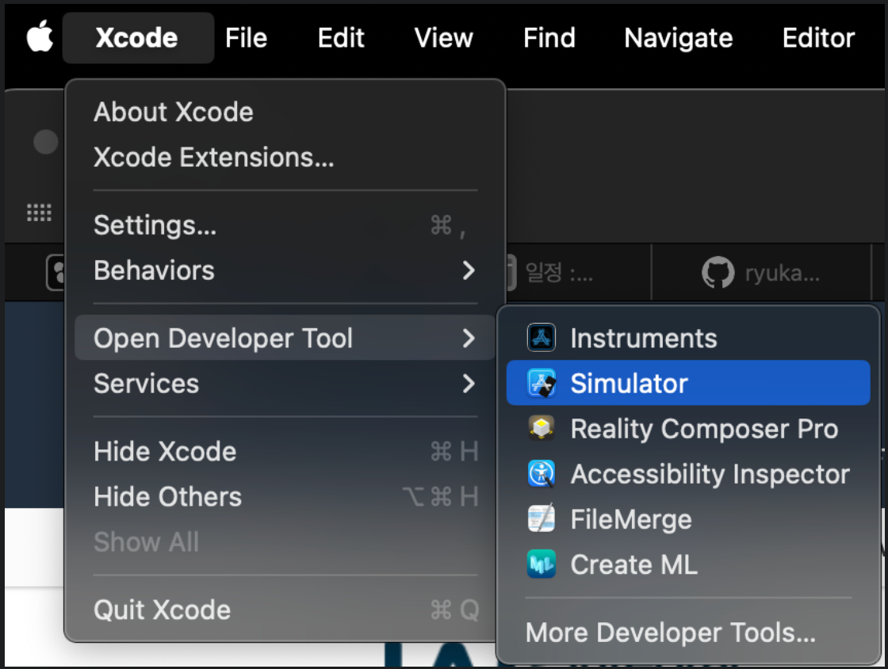Click the Simulator app icon

(542, 384)
